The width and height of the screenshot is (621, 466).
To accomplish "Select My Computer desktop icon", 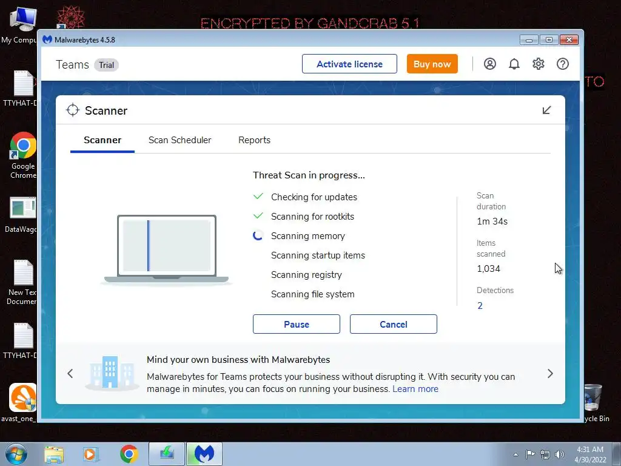I will [x=19, y=24].
